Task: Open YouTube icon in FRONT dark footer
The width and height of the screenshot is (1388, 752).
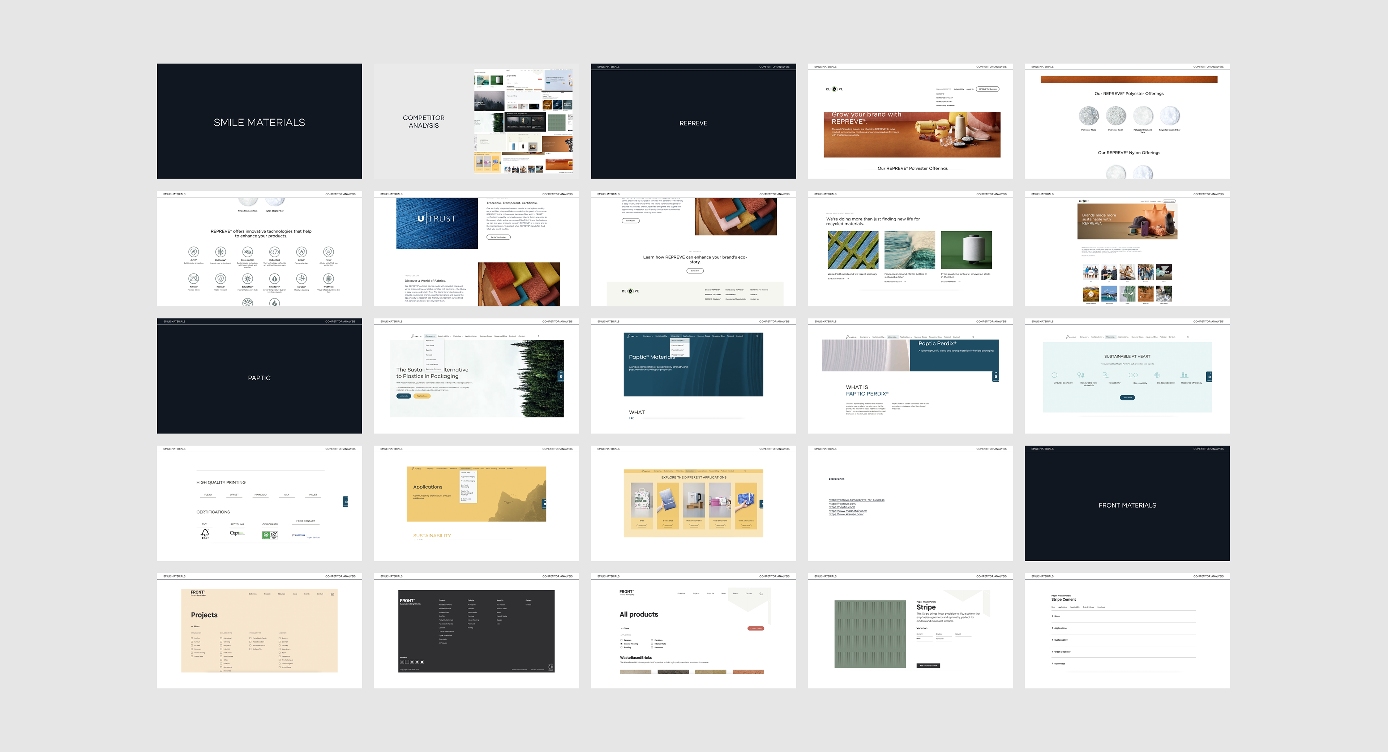Action: [x=422, y=662]
